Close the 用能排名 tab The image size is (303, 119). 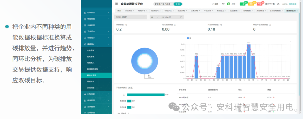(x=147, y=11)
